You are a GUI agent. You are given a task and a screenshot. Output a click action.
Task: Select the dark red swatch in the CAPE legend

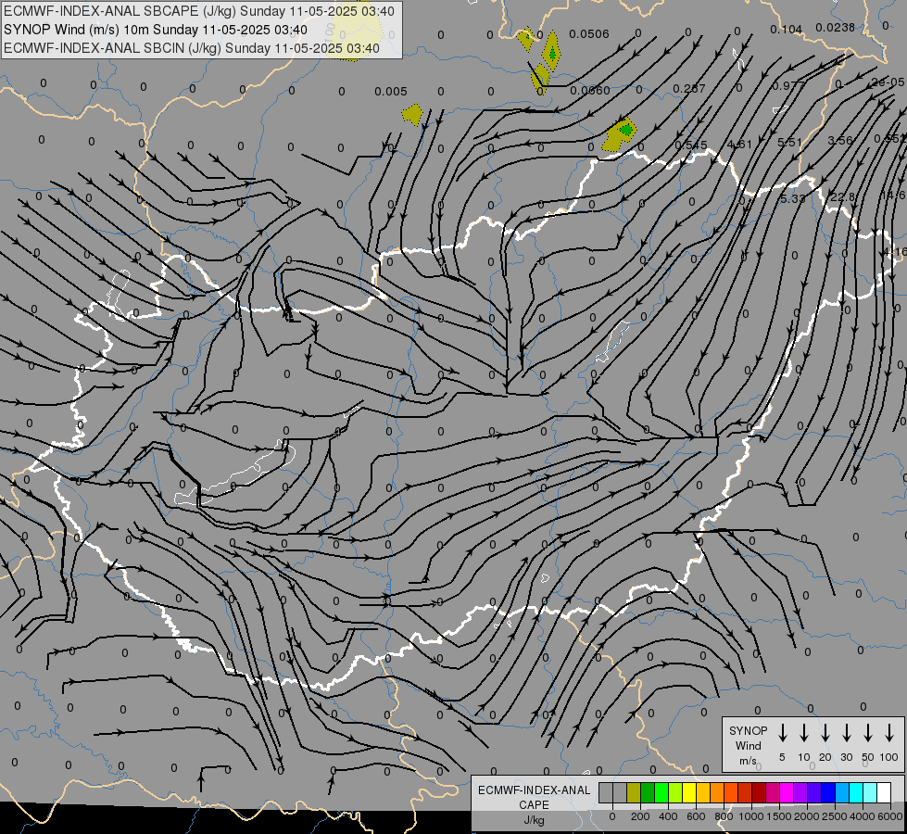759,793
